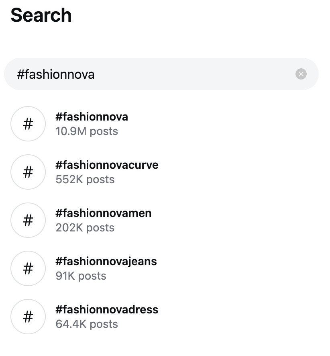Click the 552K posts count label
The height and width of the screenshot is (356, 330).
[85, 180]
